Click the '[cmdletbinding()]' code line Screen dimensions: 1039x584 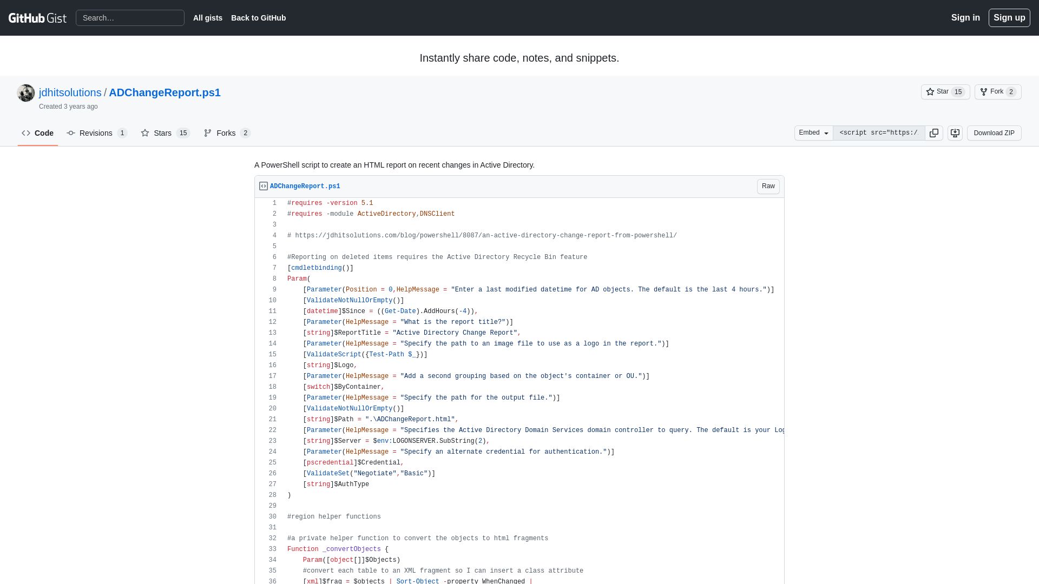[x=320, y=268]
